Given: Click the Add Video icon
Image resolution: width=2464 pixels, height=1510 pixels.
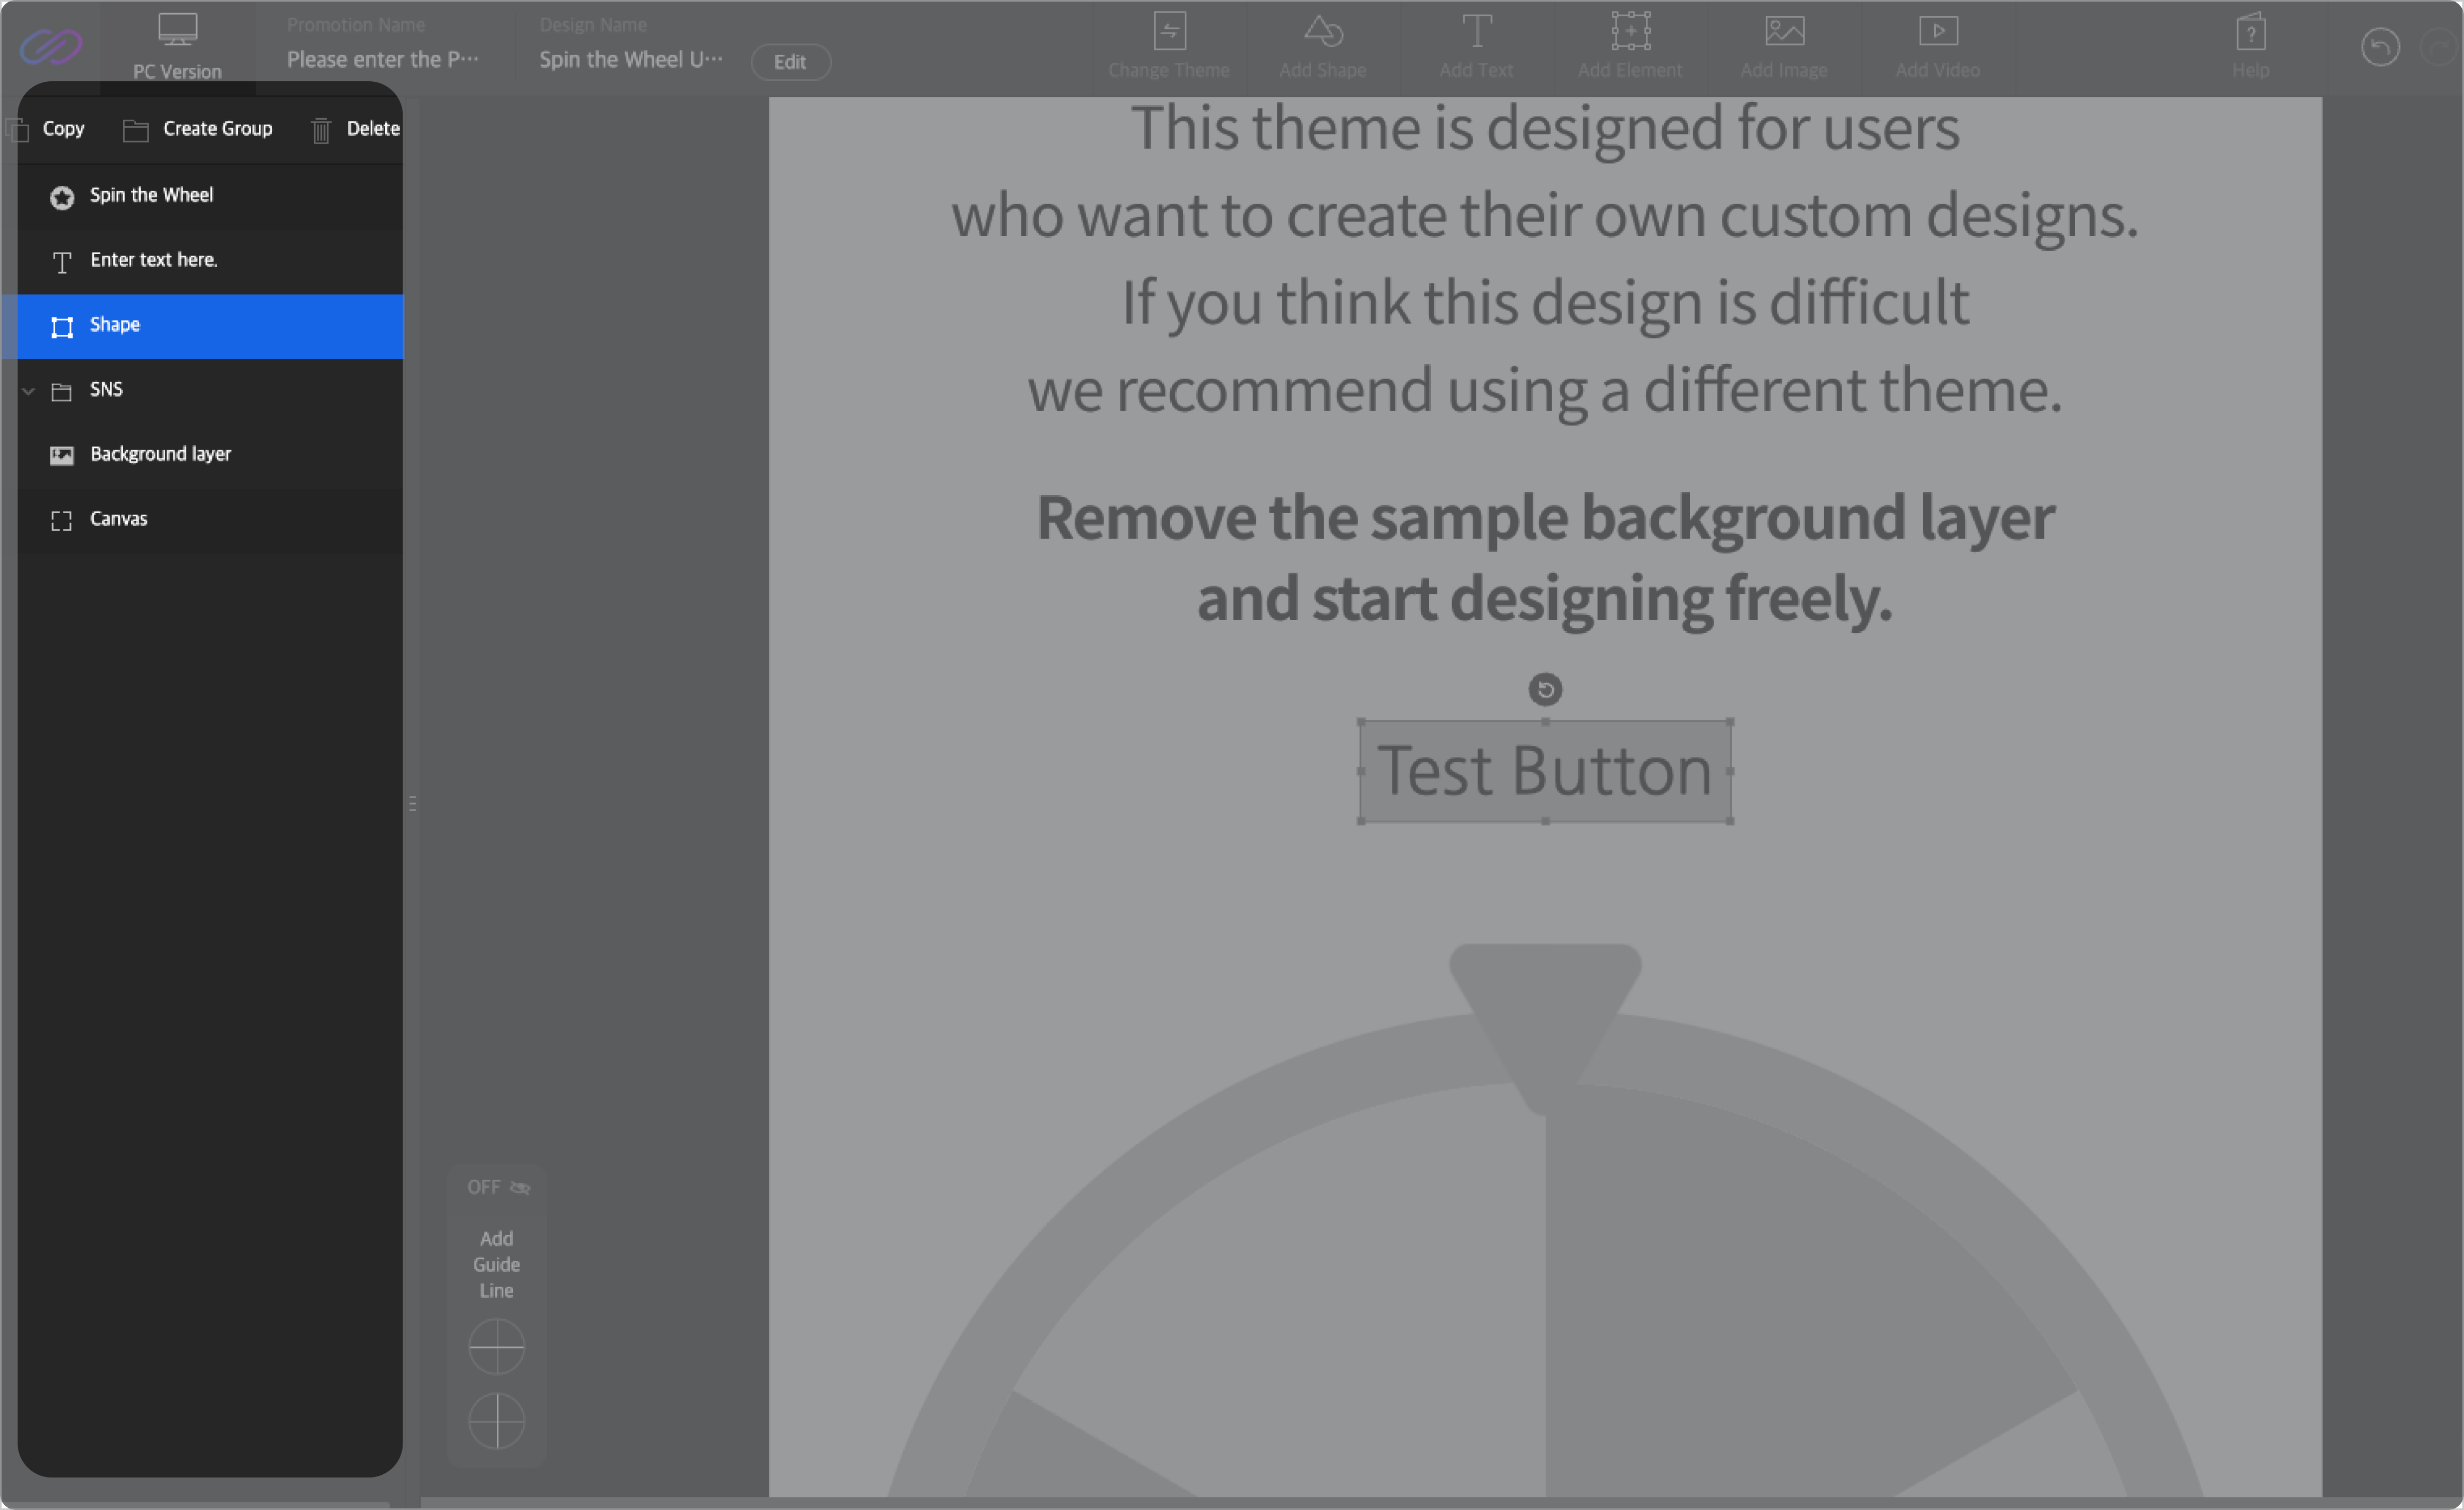Looking at the screenshot, I should [1937, 44].
